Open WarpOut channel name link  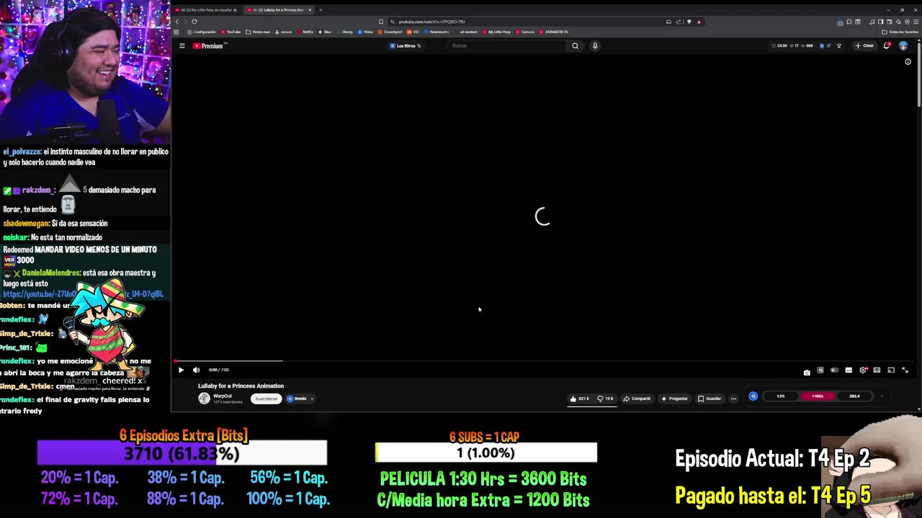pos(223,396)
